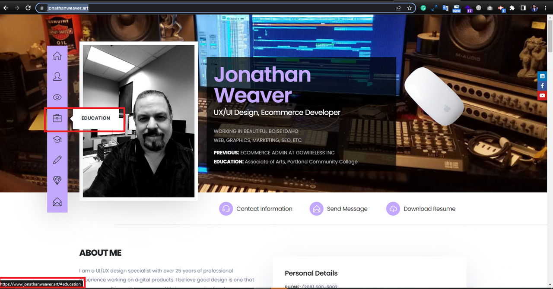This screenshot has width=553, height=289.
Task: Click the red arrow extension with badge 1
Action: [x=501, y=8]
